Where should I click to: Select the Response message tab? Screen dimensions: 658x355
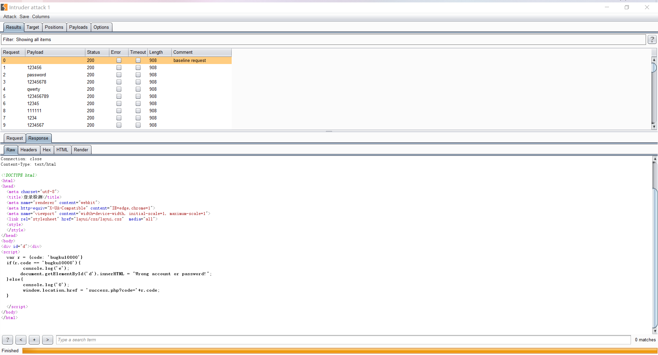38,138
